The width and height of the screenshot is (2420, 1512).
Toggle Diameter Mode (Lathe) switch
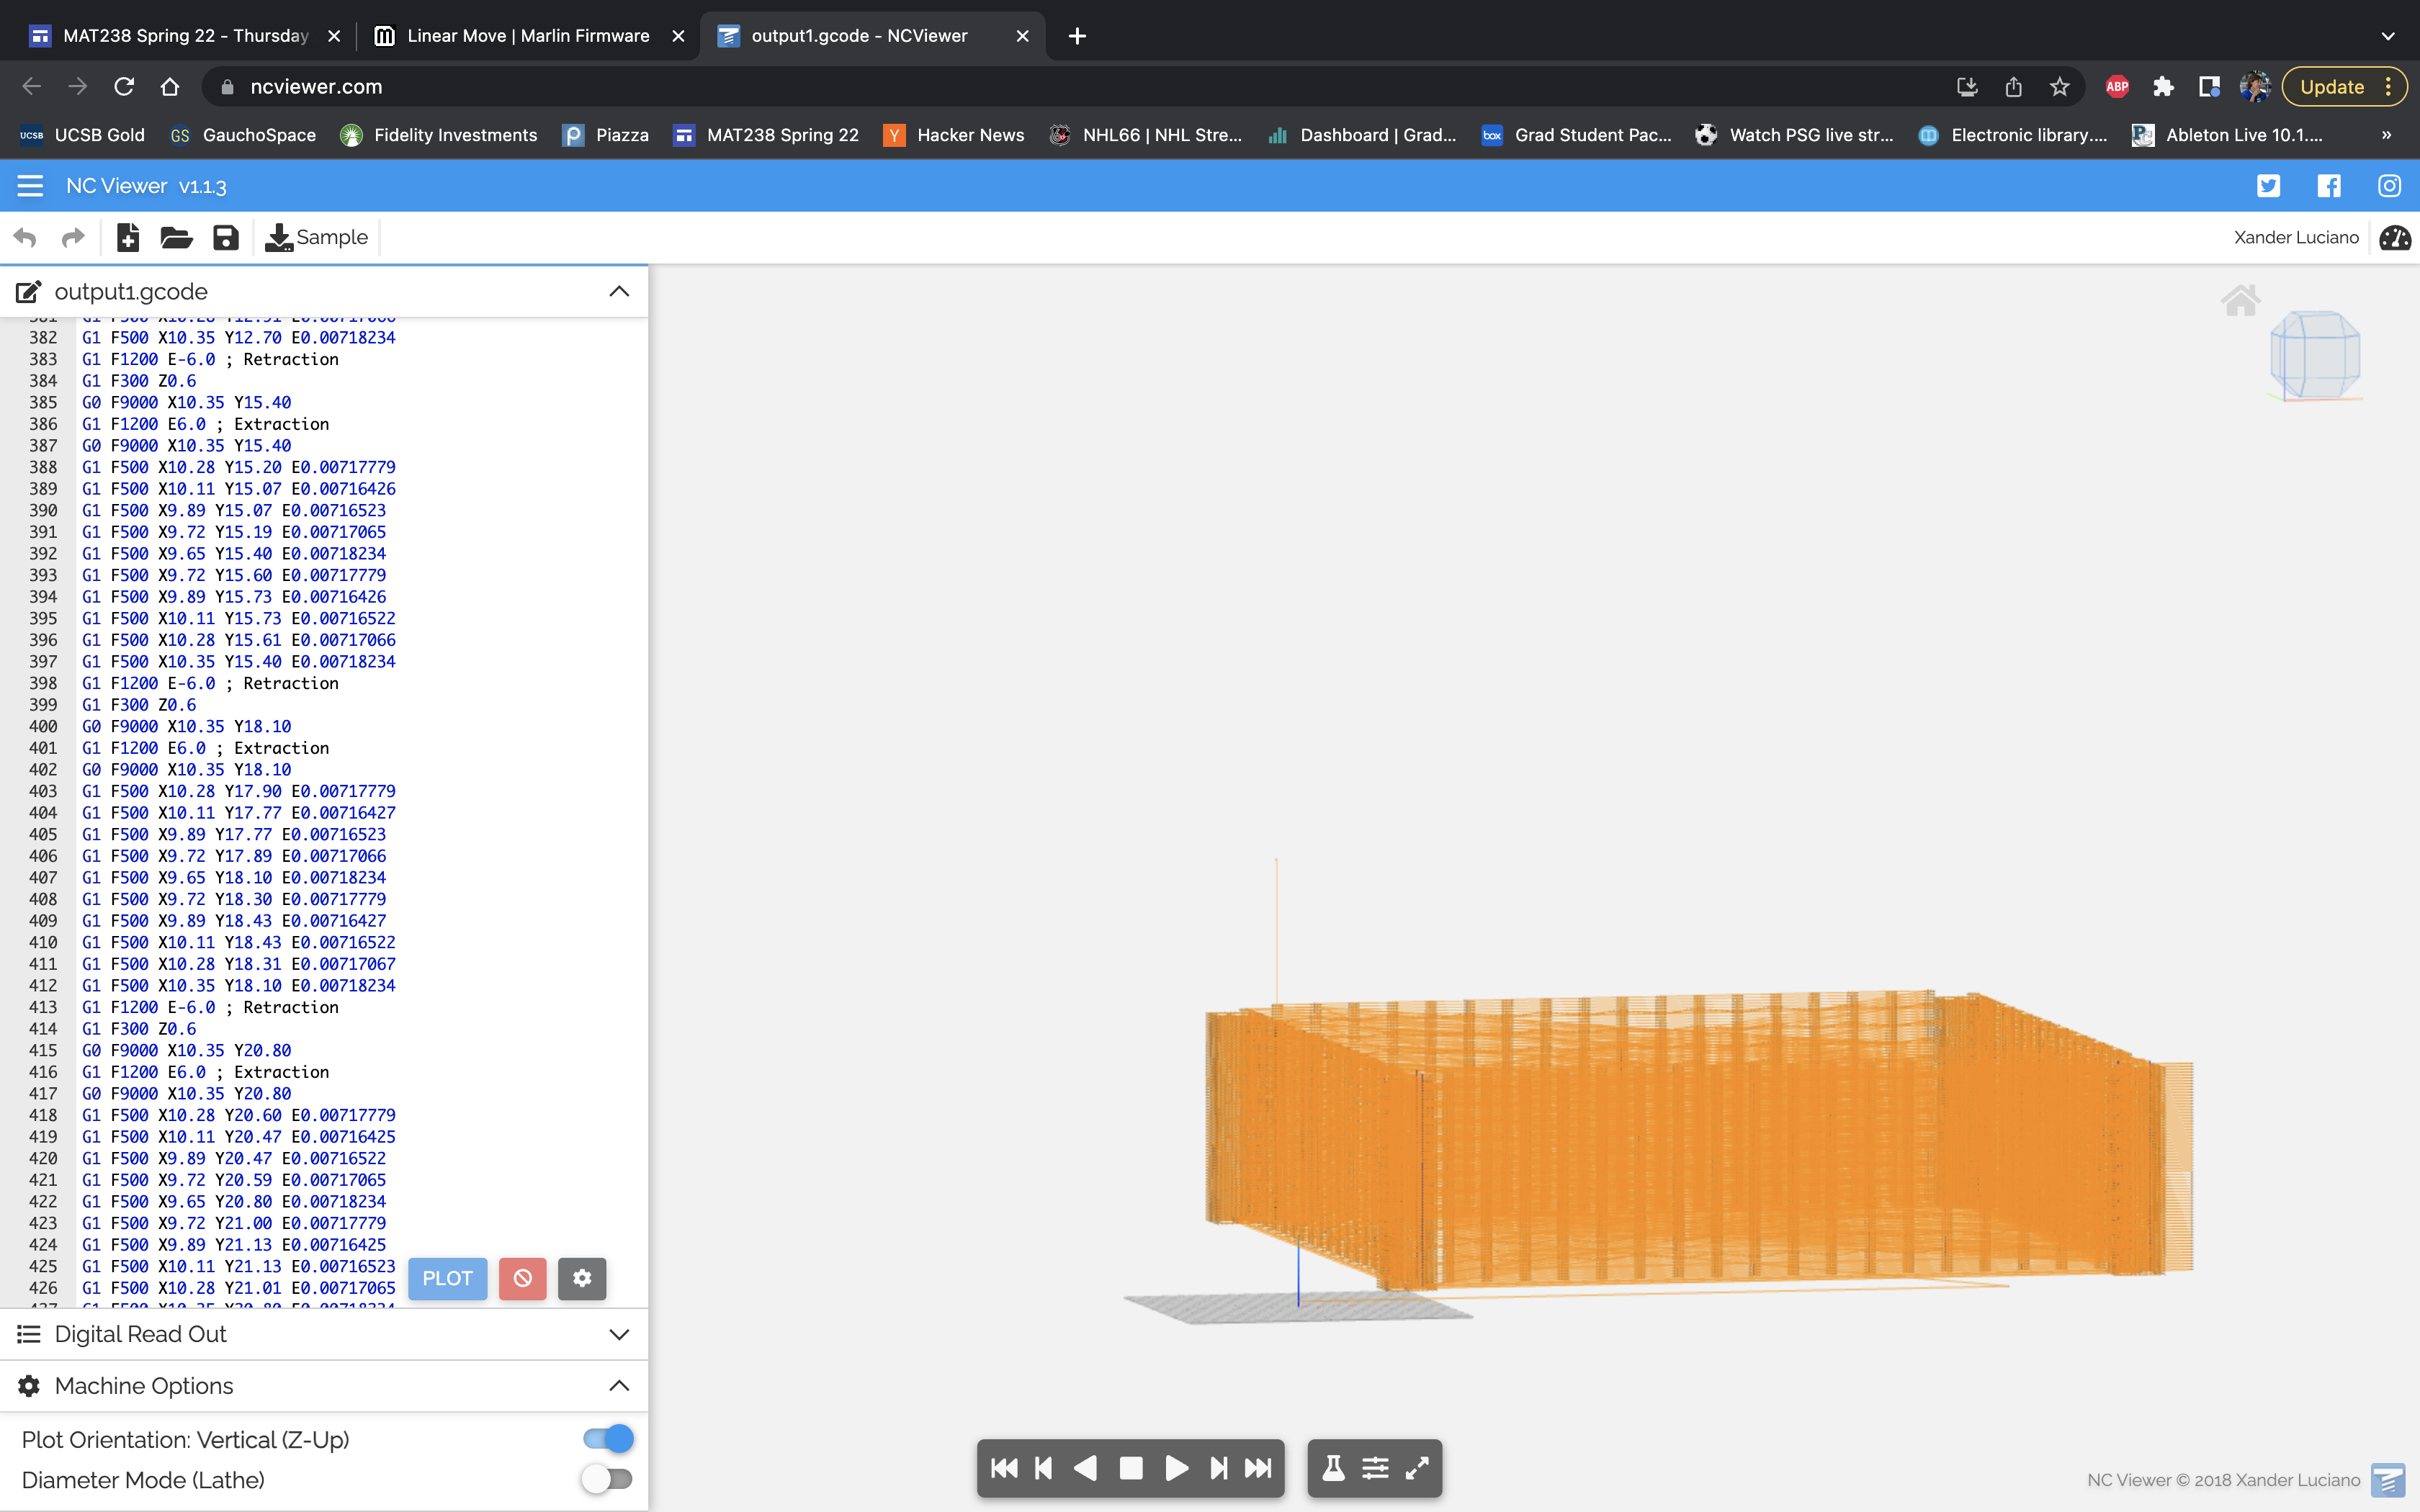pos(608,1479)
